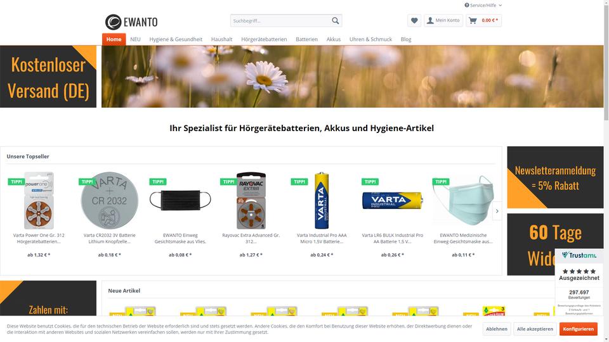Open Varta CR2032 coin cell image
Viewport: 609px width, 342px height.
pyautogui.click(x=110, y=201)
